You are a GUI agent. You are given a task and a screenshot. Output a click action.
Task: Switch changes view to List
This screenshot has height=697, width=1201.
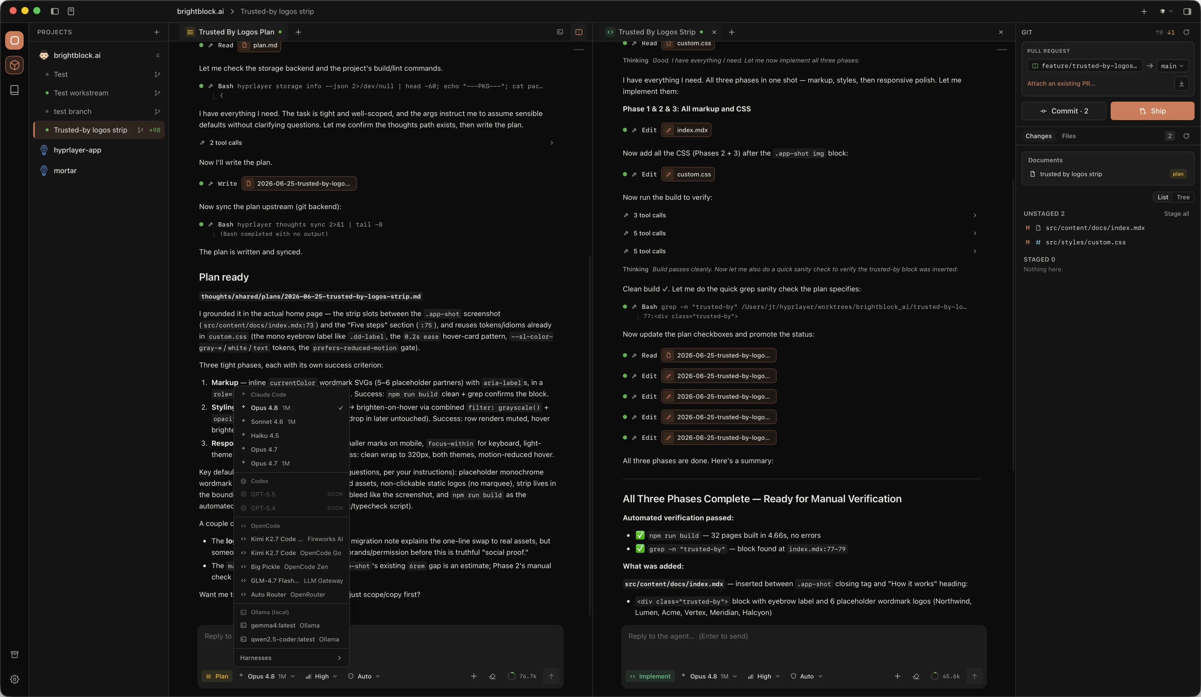pyautogui.click(x=1162, y=197)
